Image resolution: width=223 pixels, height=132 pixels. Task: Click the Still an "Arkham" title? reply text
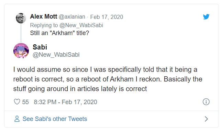pos(59,33)
